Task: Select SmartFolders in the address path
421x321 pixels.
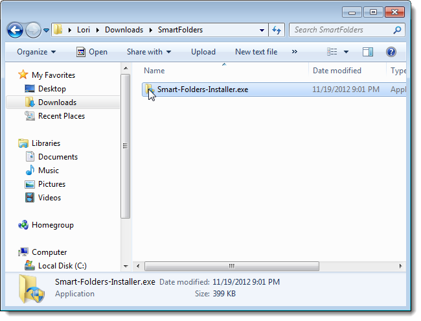Action: [x=180, y=30]
